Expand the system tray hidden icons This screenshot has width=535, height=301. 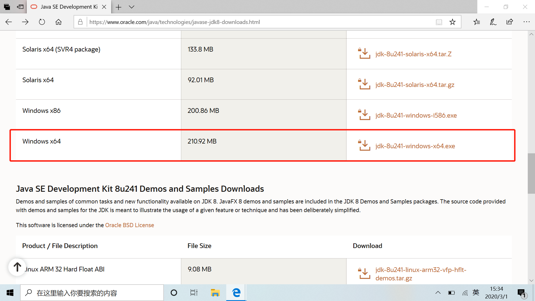(x=438, y=293)
